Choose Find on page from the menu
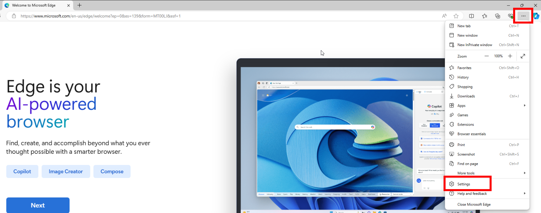This screenshot has height=213, width=541. (x=487, y=164)
